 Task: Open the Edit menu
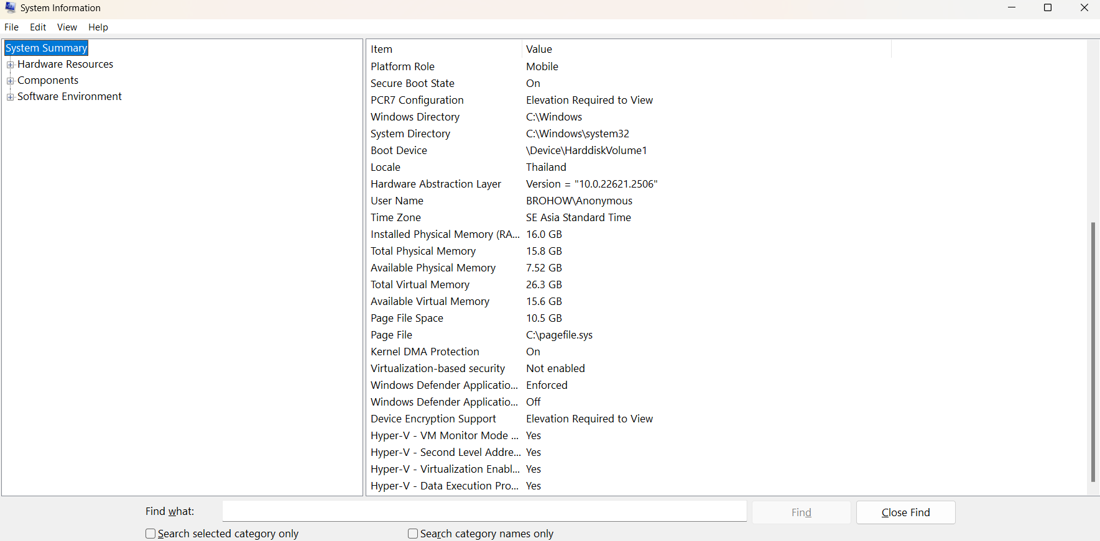tap(38, 27)
